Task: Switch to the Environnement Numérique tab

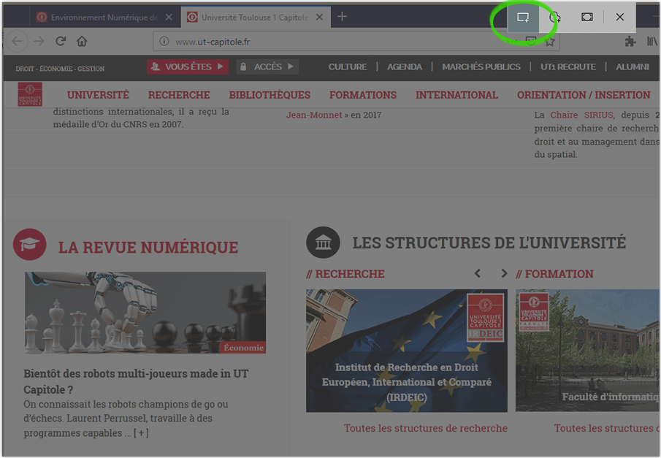Action: point(104,18)
